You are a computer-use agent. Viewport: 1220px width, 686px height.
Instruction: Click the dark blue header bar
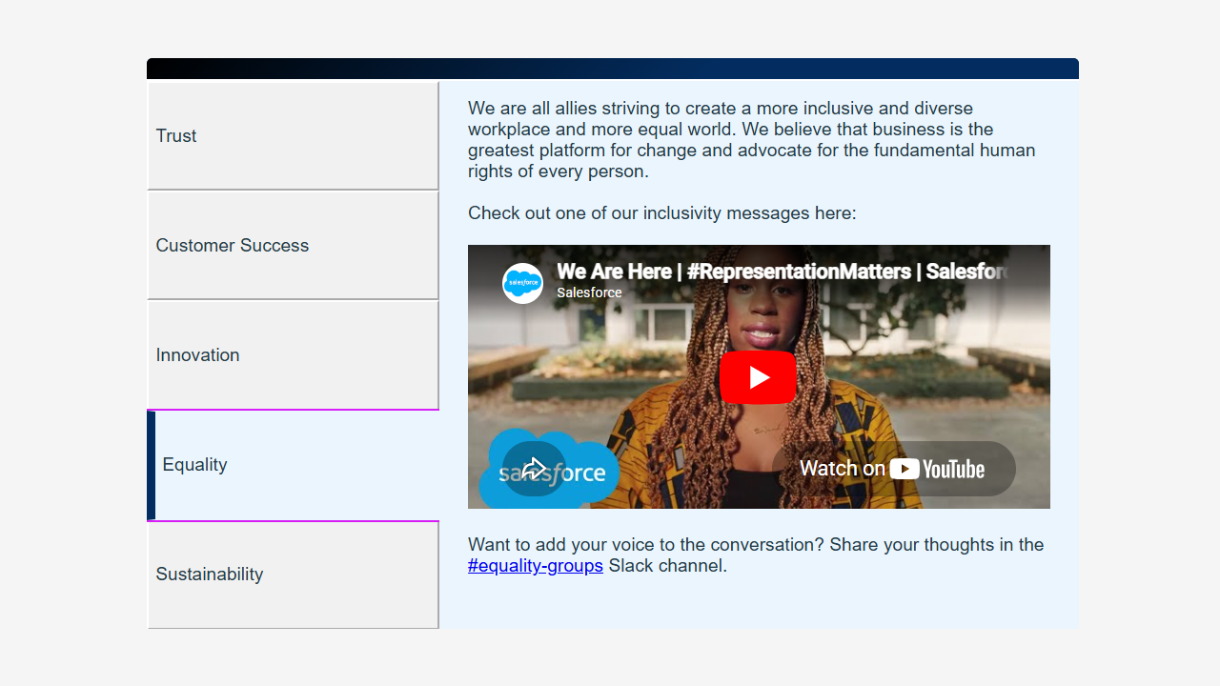[x=613, y=69]
